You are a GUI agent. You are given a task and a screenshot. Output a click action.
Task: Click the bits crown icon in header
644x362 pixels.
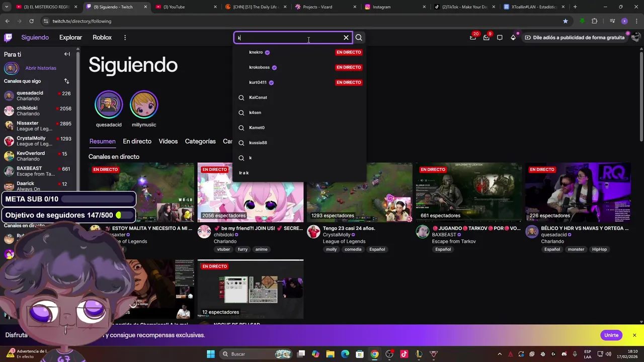513,37
